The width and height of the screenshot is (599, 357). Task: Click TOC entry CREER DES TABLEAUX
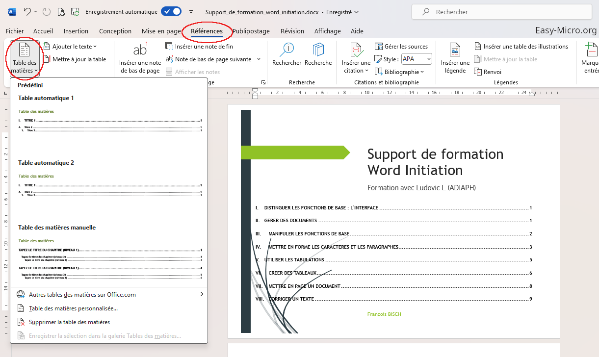click(x=292, y=273)
